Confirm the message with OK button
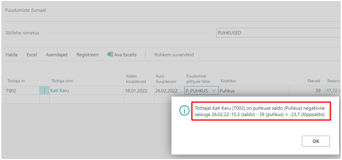This screenshot has height=160, width=342. (x=316, y=141)
